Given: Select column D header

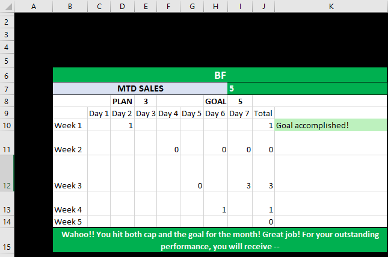Looking at the screenshot, I should pyautogui.click(x=122, y=6).
